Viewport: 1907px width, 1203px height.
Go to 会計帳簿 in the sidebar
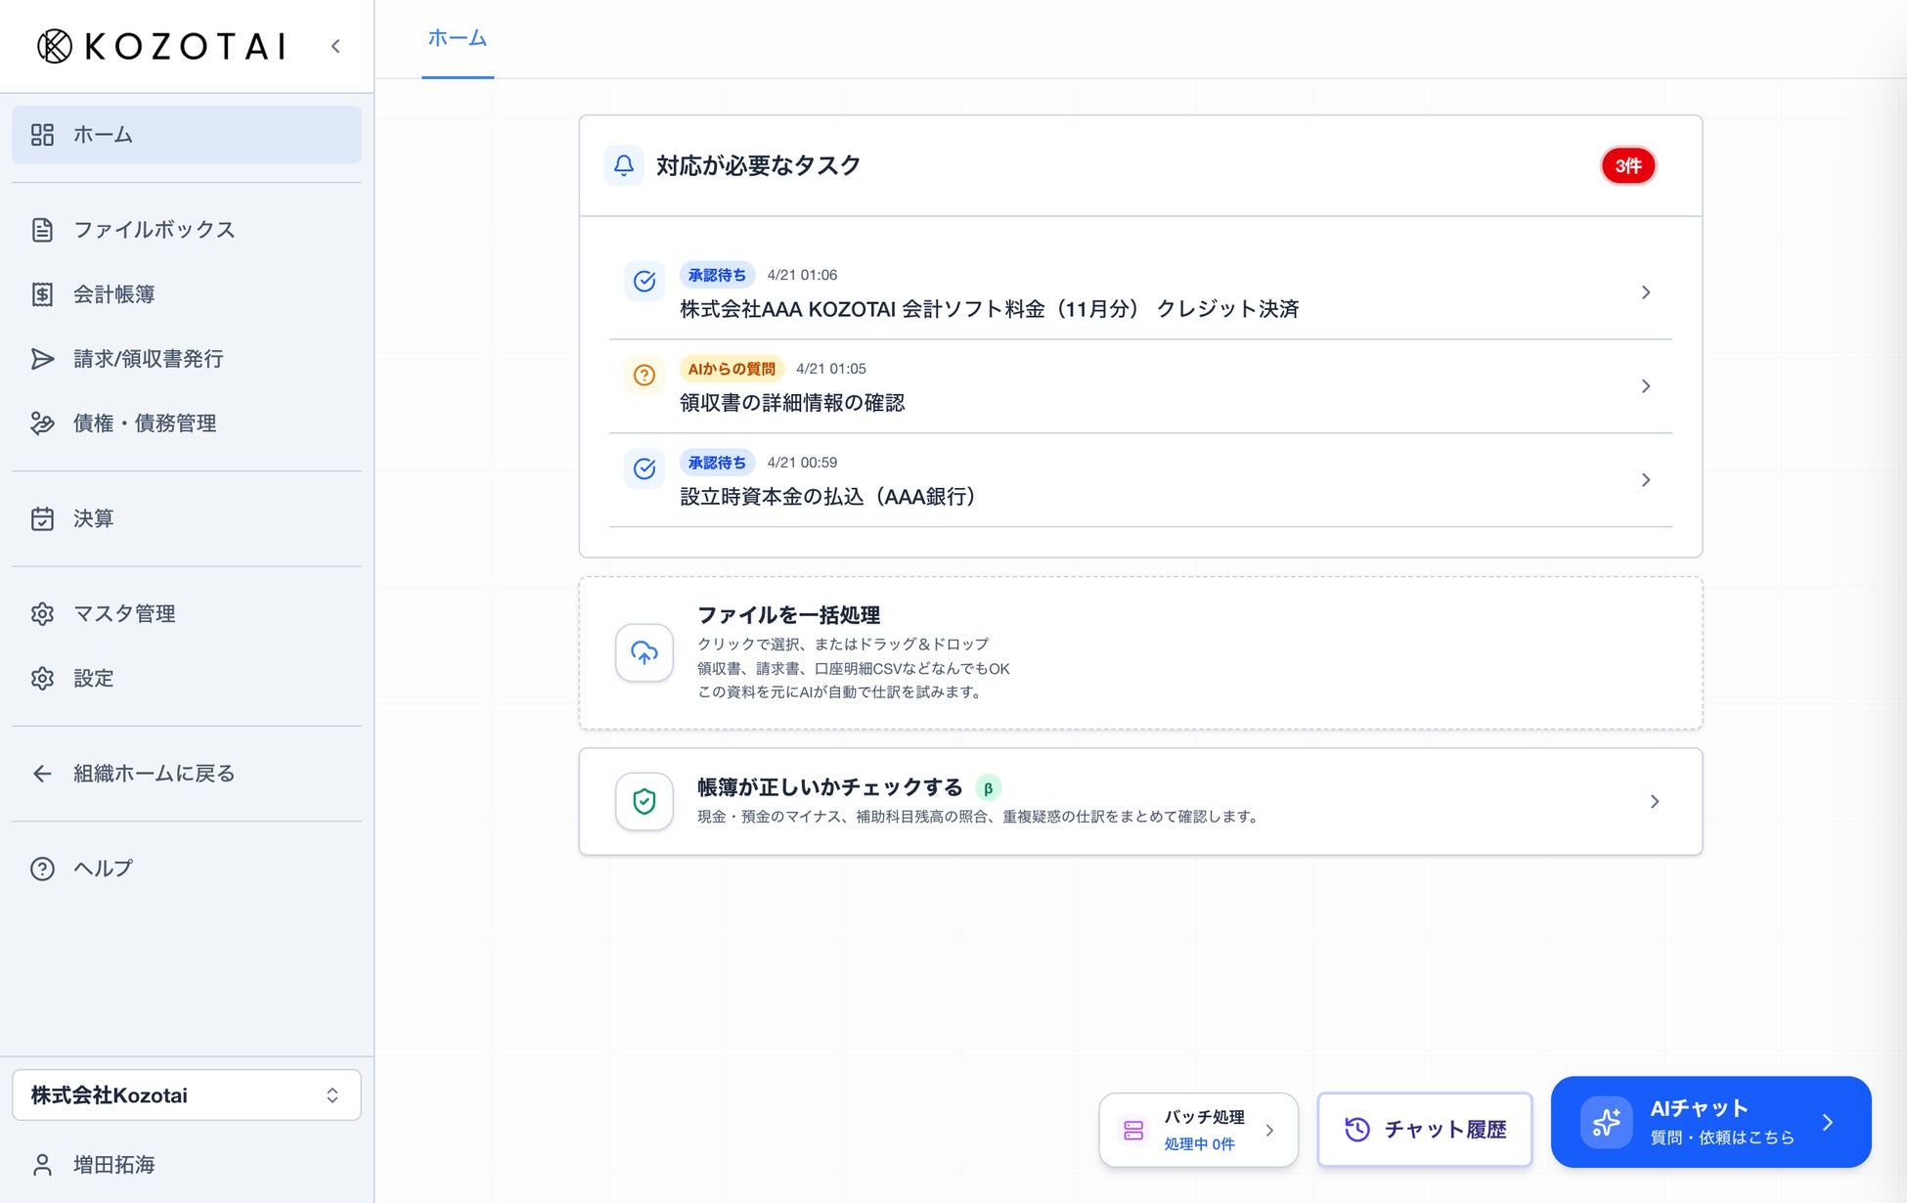click(113, 294)
